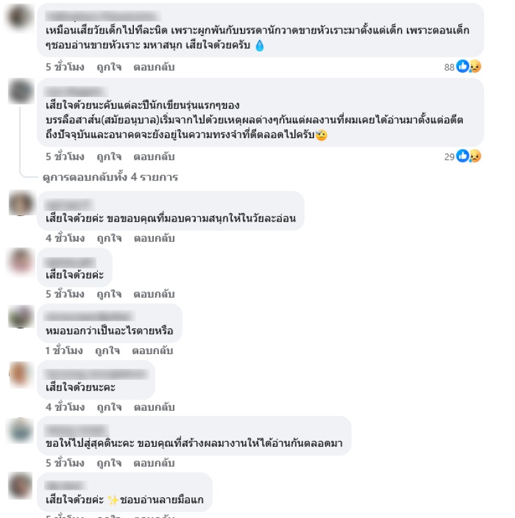Click the like reaction icon beside 88
Viewport: 515px width, 518px height.
click(x=462, y=66)
